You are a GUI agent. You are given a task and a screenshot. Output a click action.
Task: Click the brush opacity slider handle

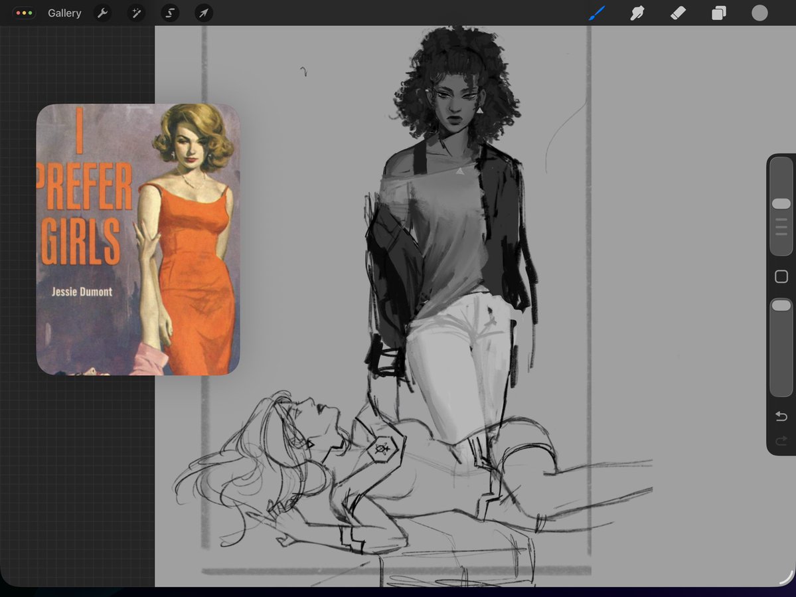(x=781, y=305)
